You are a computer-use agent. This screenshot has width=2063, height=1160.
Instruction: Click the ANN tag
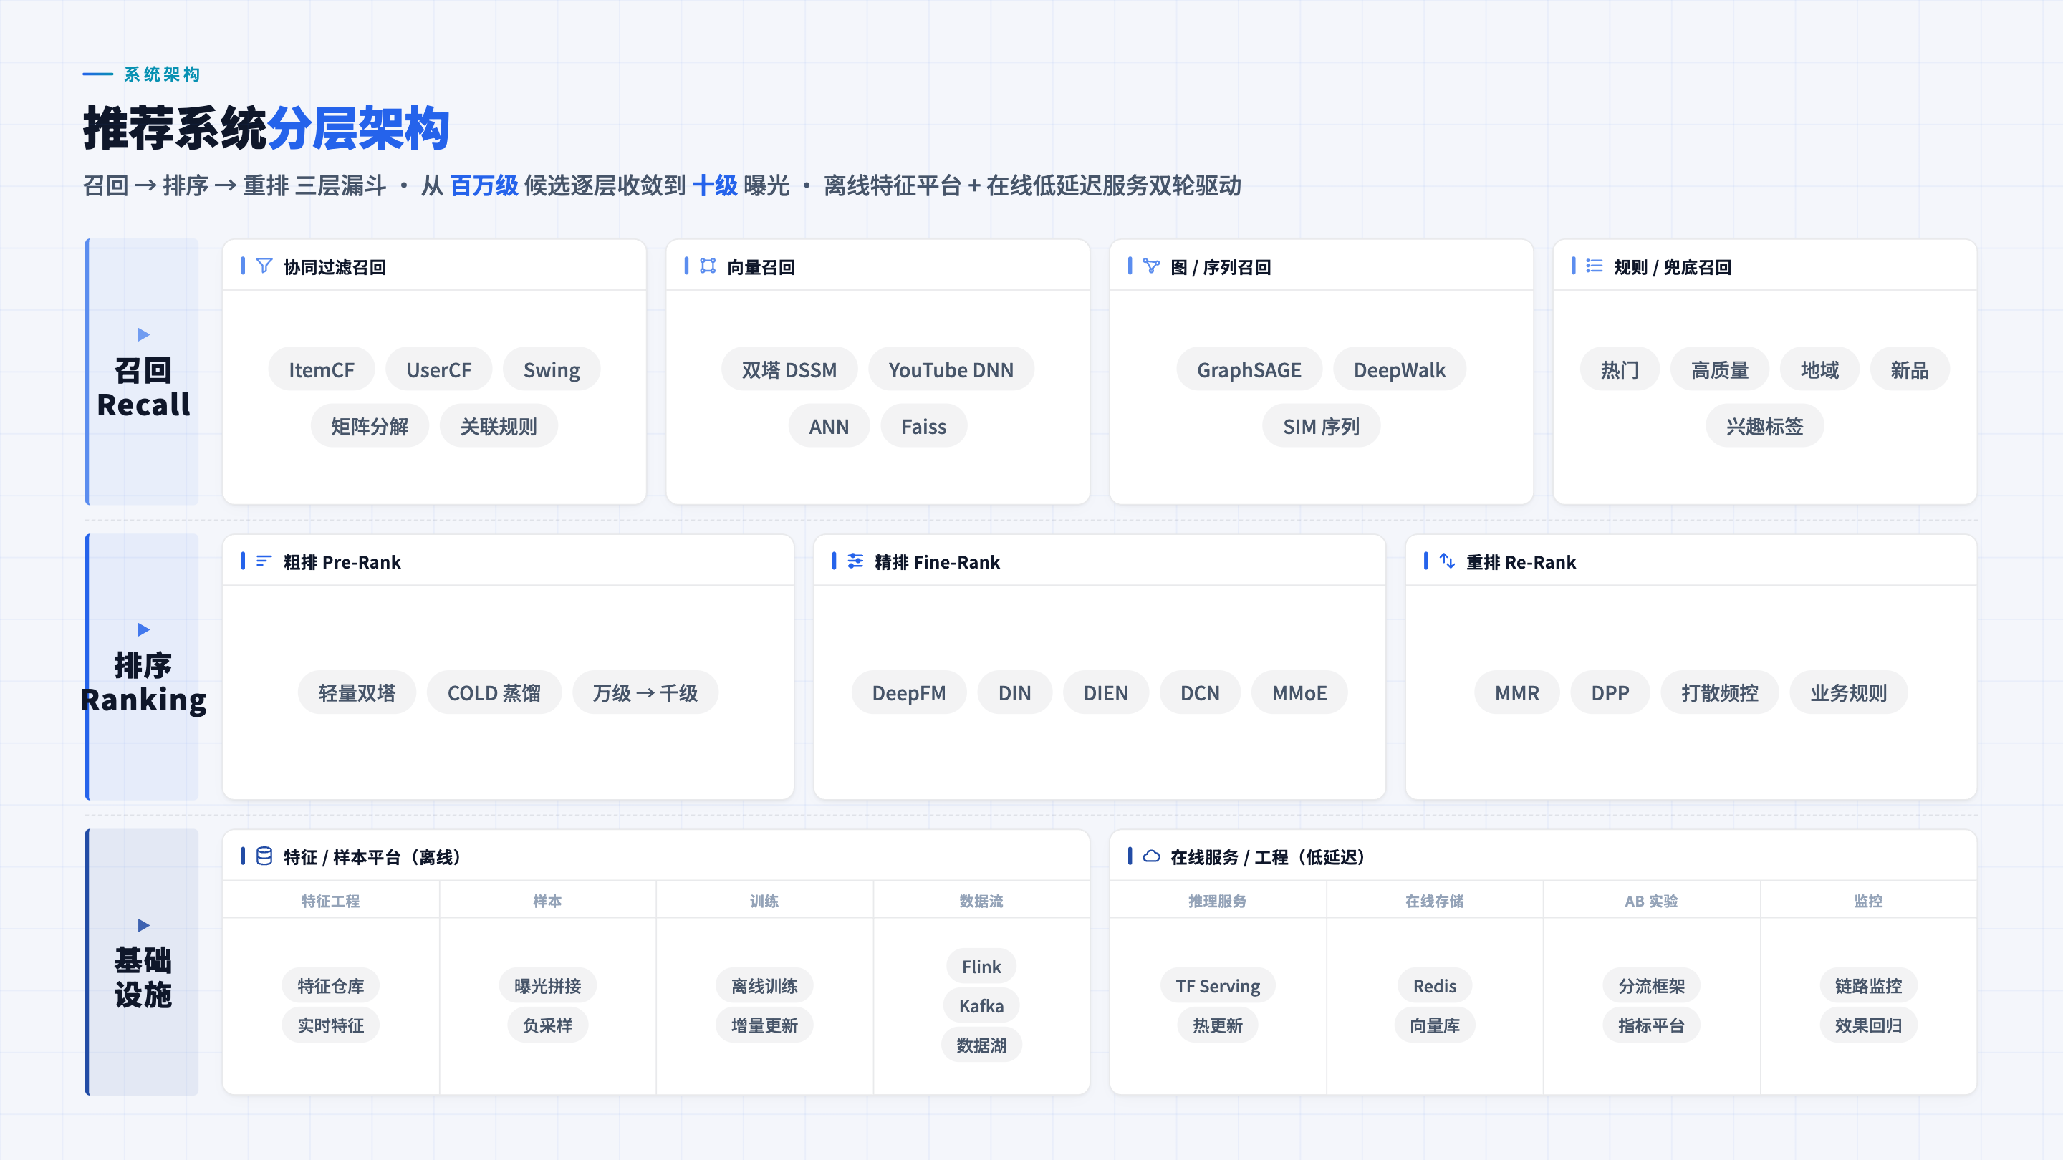829,426
